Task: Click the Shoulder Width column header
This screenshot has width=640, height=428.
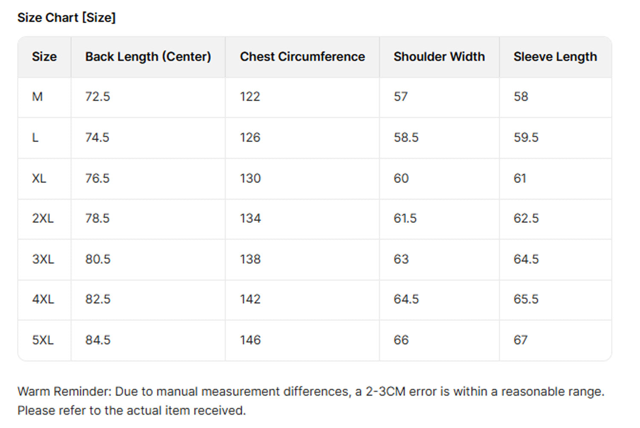Action: click(x=439, y=57)
